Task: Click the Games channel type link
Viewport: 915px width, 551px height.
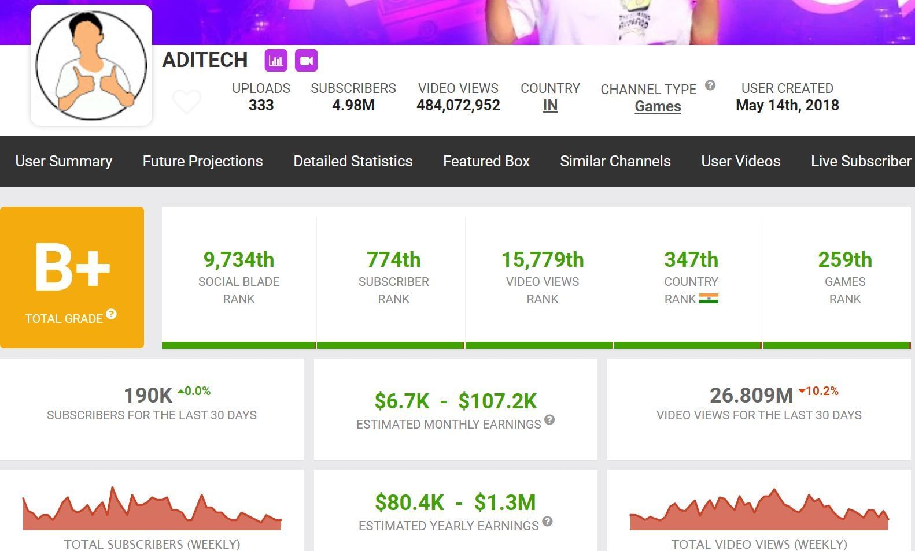Action: [x=658, y=107]
